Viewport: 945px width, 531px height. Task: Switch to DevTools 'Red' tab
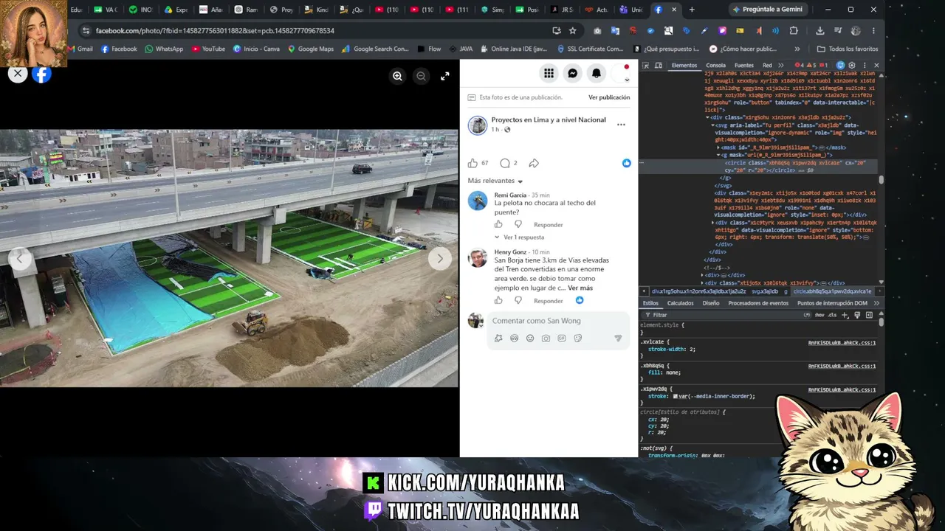(x=767, y=66)
